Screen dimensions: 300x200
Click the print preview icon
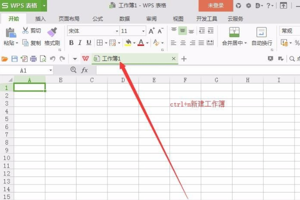click(x=43, y=59)
